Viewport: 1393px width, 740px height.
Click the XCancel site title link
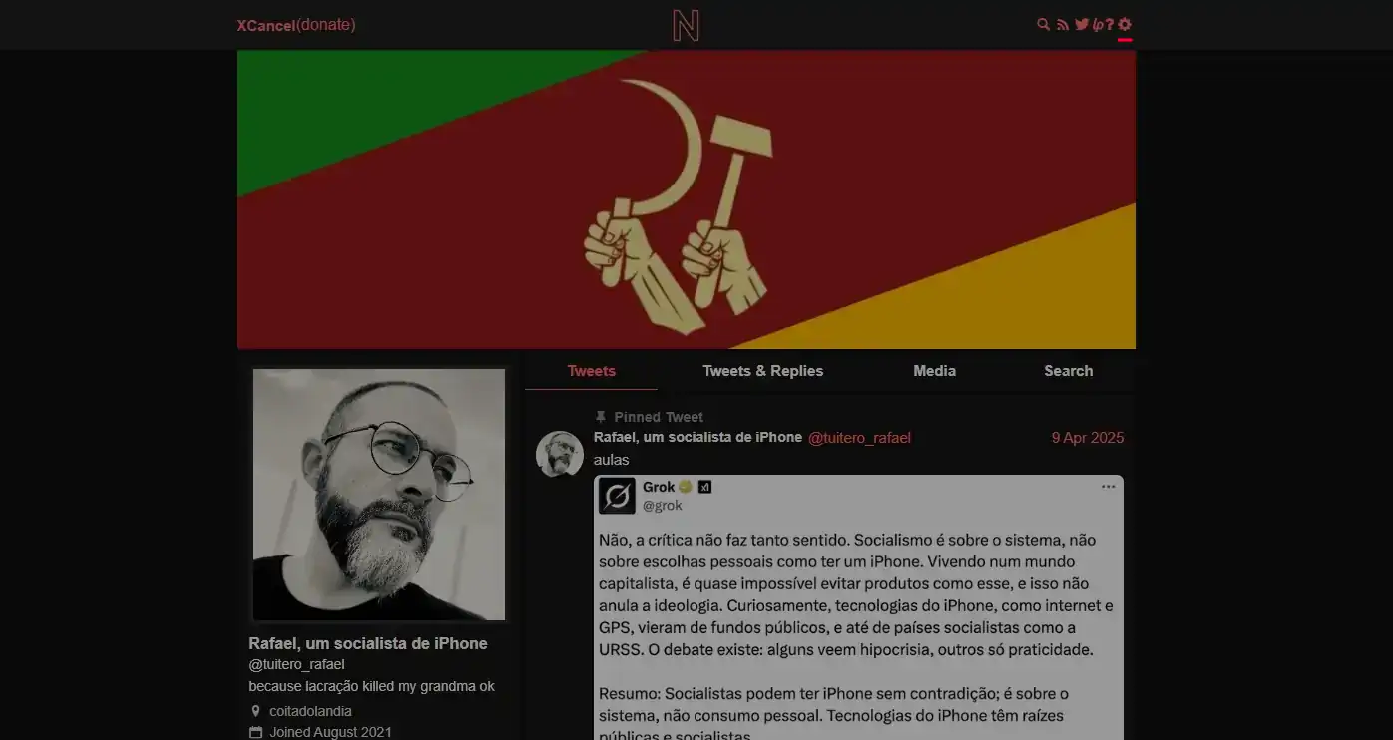[x=266, y=25]
